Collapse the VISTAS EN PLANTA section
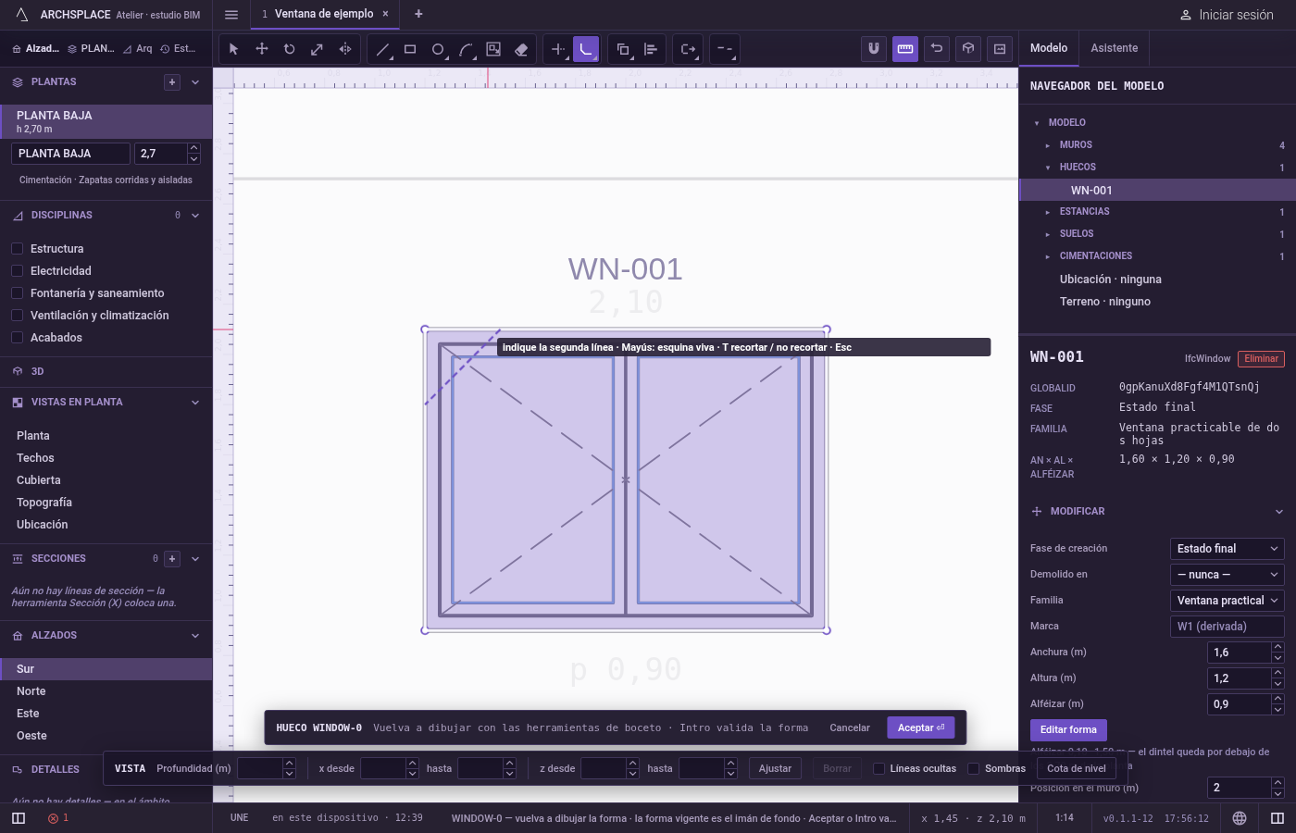 click(x=195, y=403)
